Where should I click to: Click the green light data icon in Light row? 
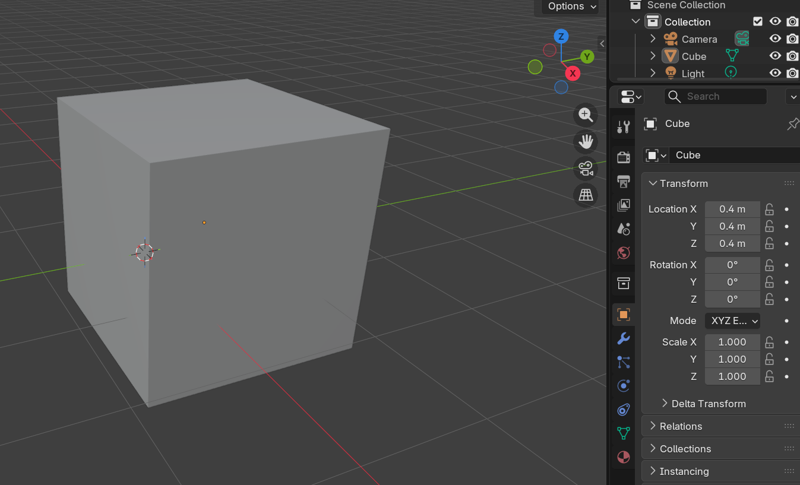[731, 72]
